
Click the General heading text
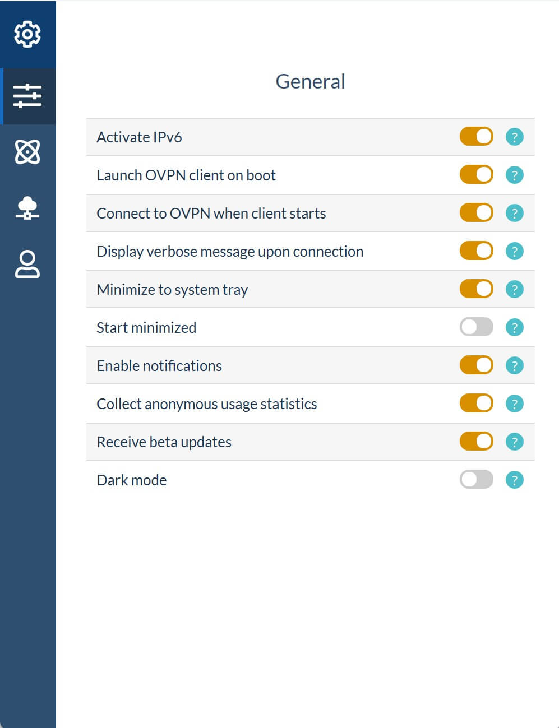pyautogui.click(x=310, y=82)
